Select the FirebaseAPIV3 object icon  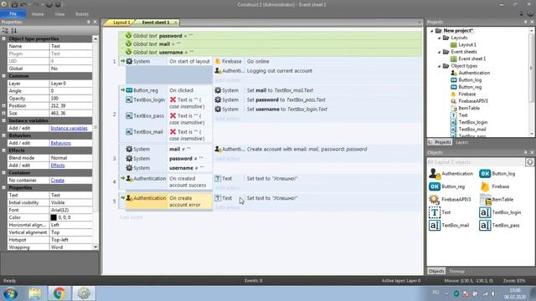434,199
